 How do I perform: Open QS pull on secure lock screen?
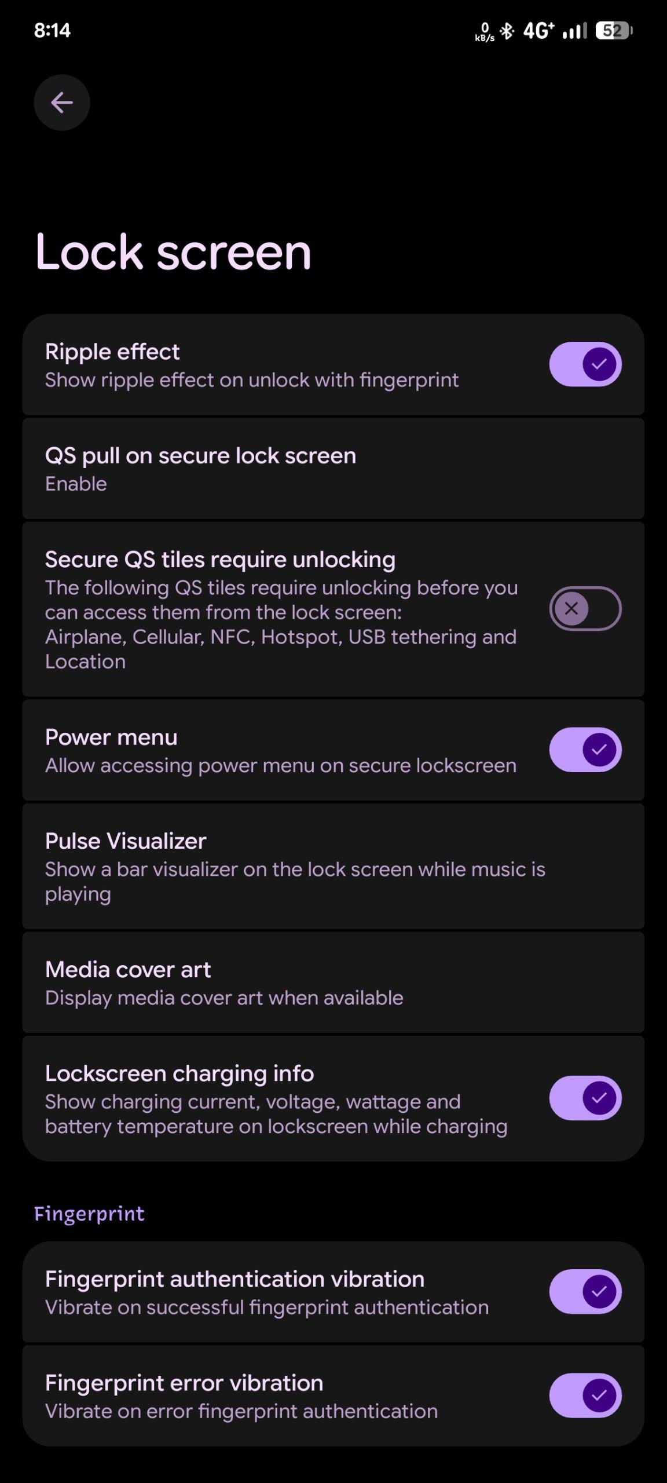pos(333,469)
